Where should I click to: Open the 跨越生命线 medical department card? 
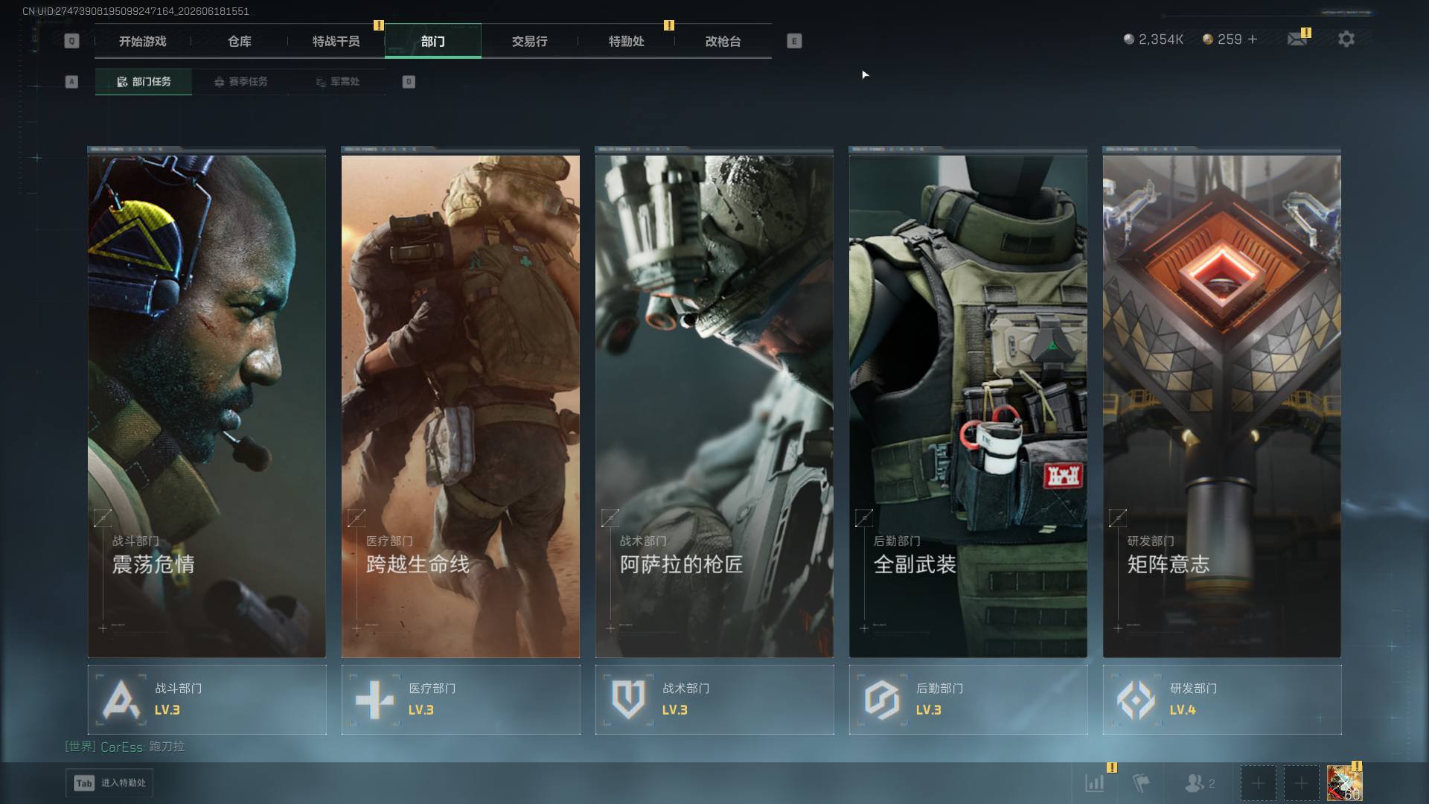(461, 406)
